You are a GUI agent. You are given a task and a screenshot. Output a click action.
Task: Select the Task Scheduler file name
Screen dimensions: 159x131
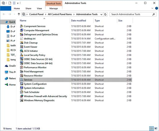coord(32,92)
